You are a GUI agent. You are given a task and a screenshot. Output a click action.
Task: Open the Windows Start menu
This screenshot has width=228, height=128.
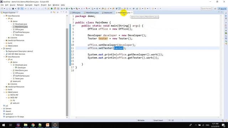pos(4,125)
